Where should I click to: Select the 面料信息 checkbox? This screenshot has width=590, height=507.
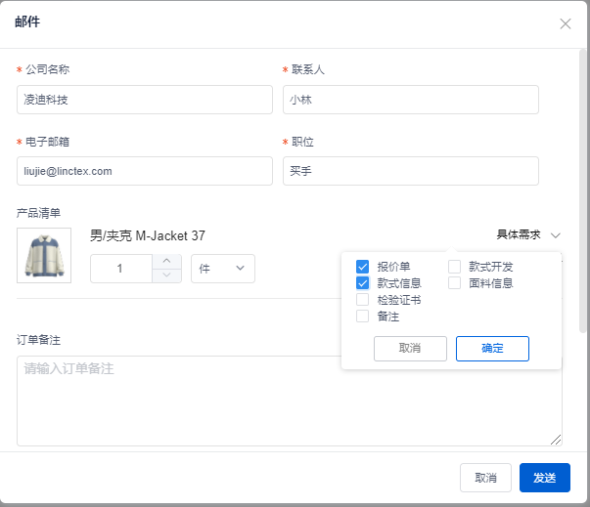tap(455, 283)
